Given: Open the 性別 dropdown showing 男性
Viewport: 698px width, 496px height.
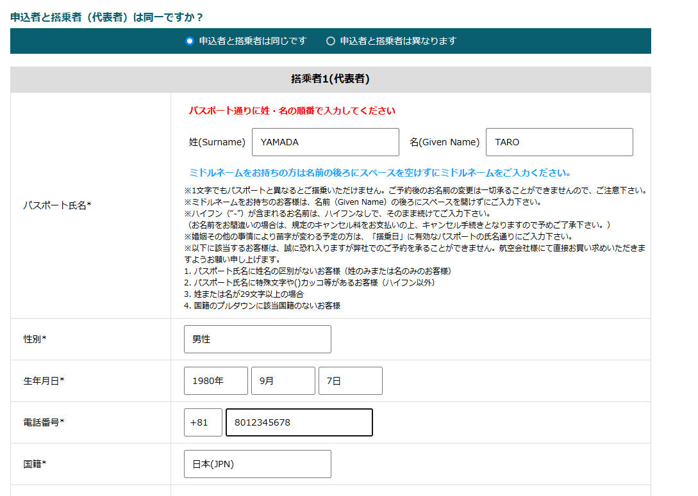Looking at the screenshot, I should coord(257,339).
